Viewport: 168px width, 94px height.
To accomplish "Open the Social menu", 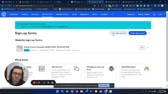I will tap(74, 14).
